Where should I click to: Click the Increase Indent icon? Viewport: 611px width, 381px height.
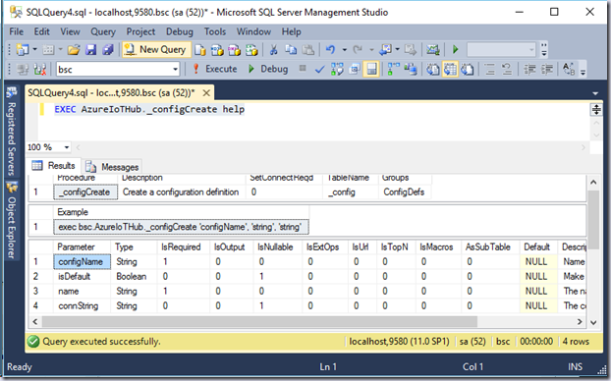(547, 70)
